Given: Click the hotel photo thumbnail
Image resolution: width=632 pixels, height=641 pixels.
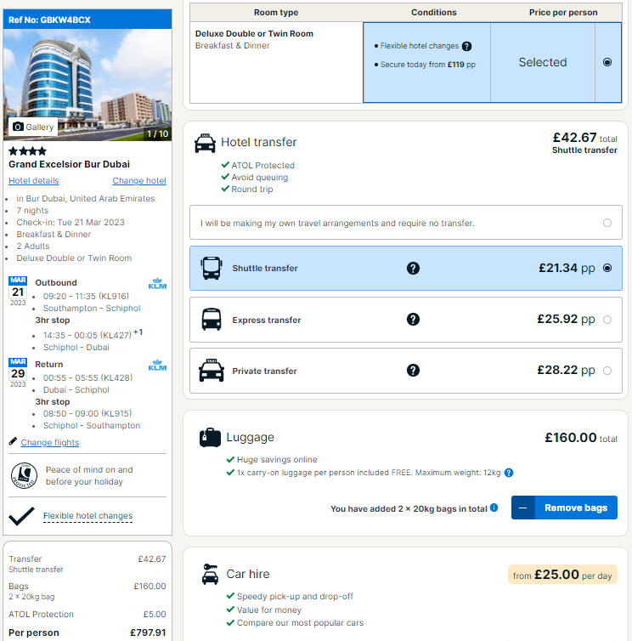Looking at the screenshot, I should pyautogui.click(x=87, y=85).
